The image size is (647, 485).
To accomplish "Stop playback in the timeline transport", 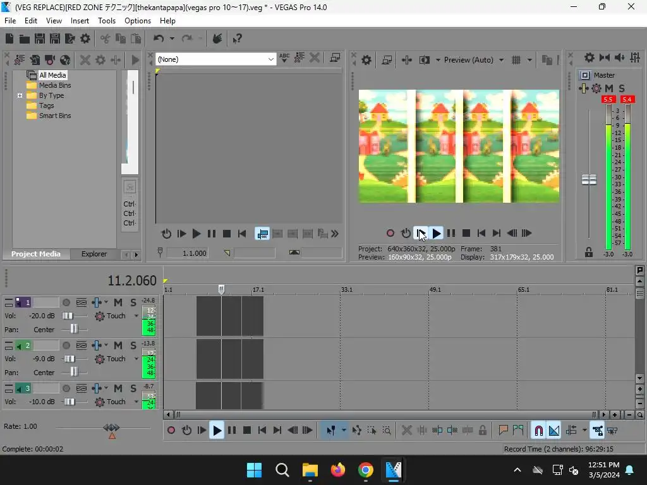I will click(x=247, y=431).
